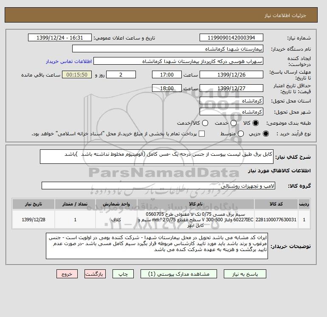Click the چاپ print button
This screenshot has height=317, width=327.
click(123, 274)
